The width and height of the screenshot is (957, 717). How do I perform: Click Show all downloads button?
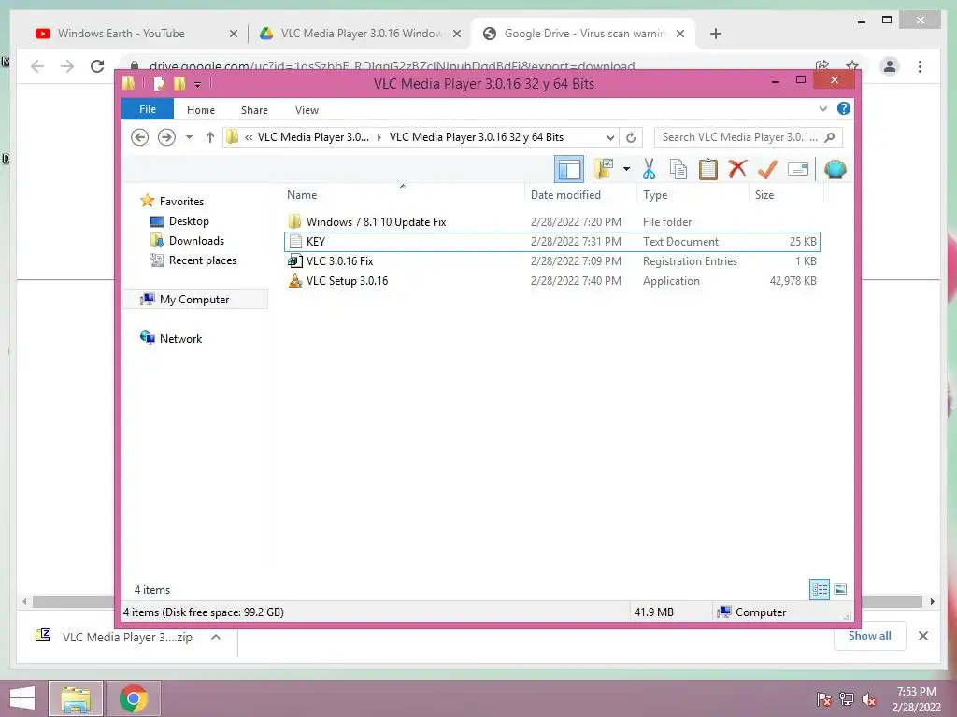870,636
